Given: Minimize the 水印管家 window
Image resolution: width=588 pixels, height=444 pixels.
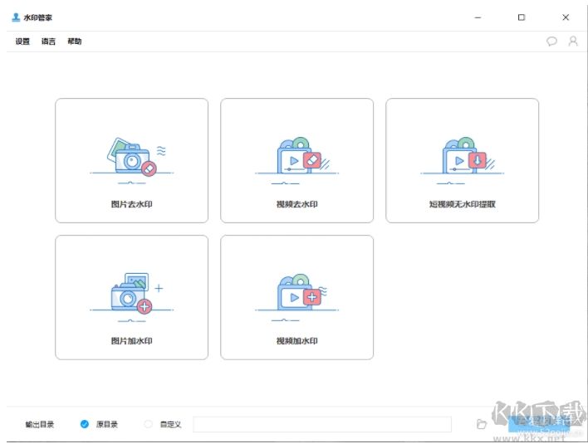Looking at the screenshot, I should click(478, 17).
